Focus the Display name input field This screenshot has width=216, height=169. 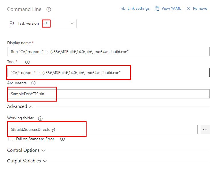point(108,51)
